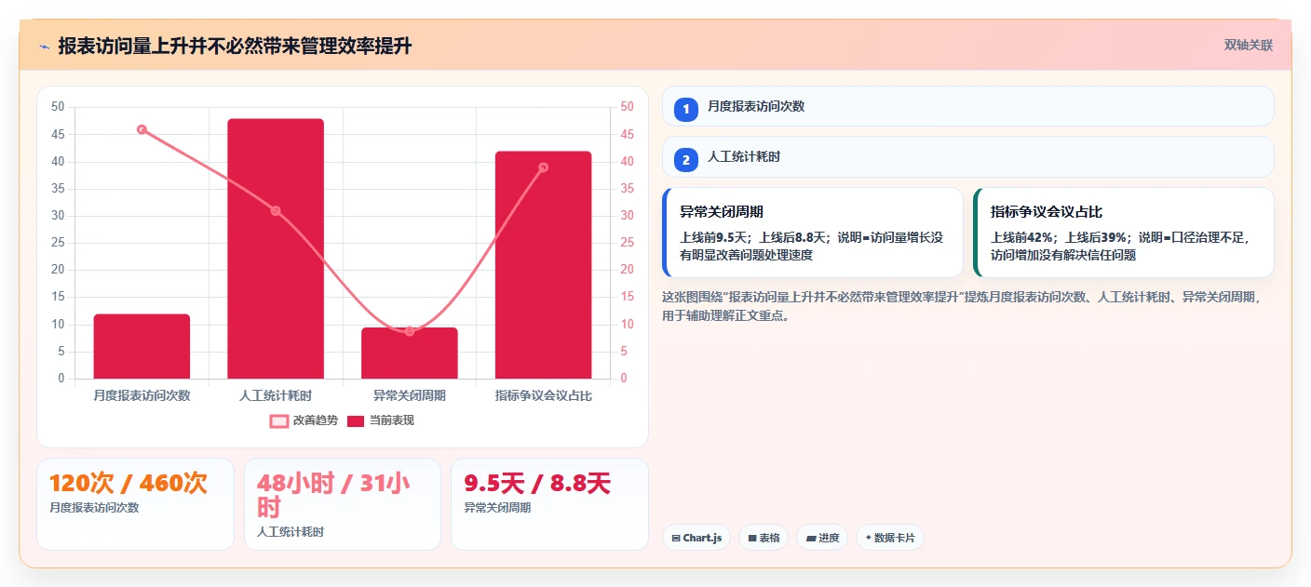The height and width of the screenshot is (587, 1311).
Task: Click the trend line point on 人工统计耗时
Action: [276, 211]
